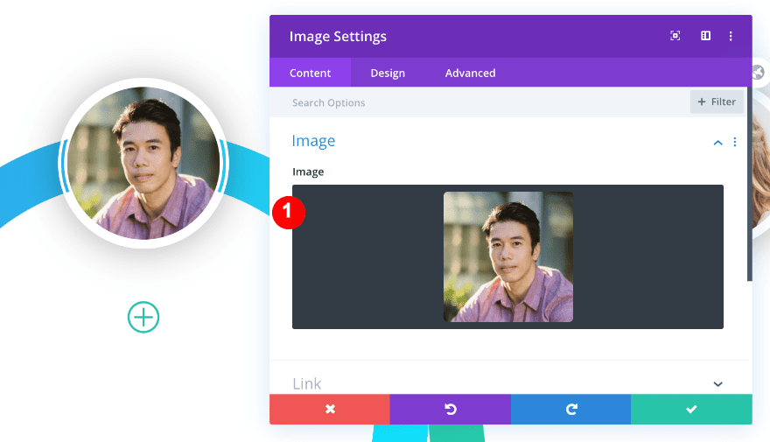Image resolution: width=770 pixels, height=442 pixels.
Task: Redo change with blue button
Action: click(x=570, y=409)
